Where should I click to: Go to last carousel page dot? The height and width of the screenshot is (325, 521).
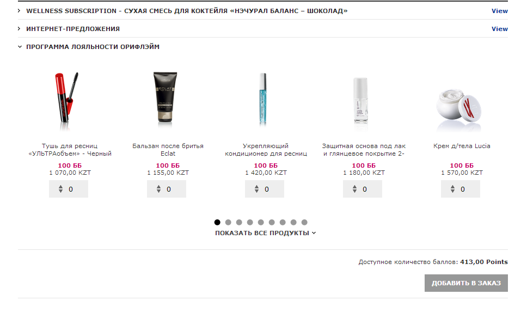tap(304, 222)
